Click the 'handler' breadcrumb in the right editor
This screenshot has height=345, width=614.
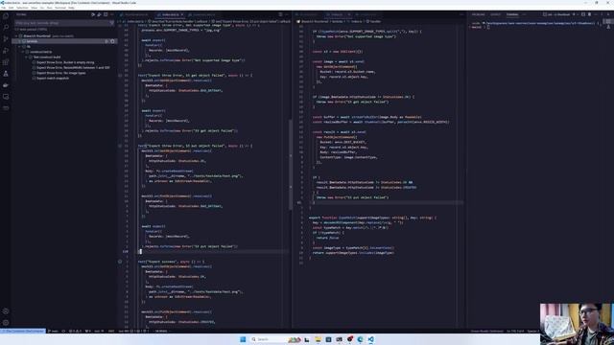[x=375, y=21]
